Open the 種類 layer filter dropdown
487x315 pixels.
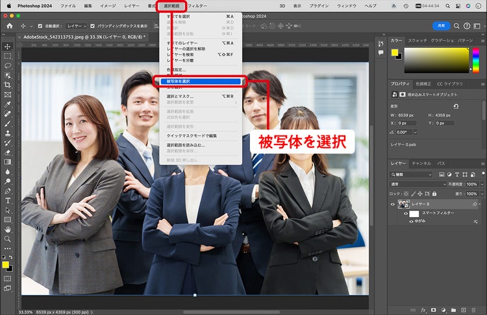pyautogui.click(x=411, y=174)
